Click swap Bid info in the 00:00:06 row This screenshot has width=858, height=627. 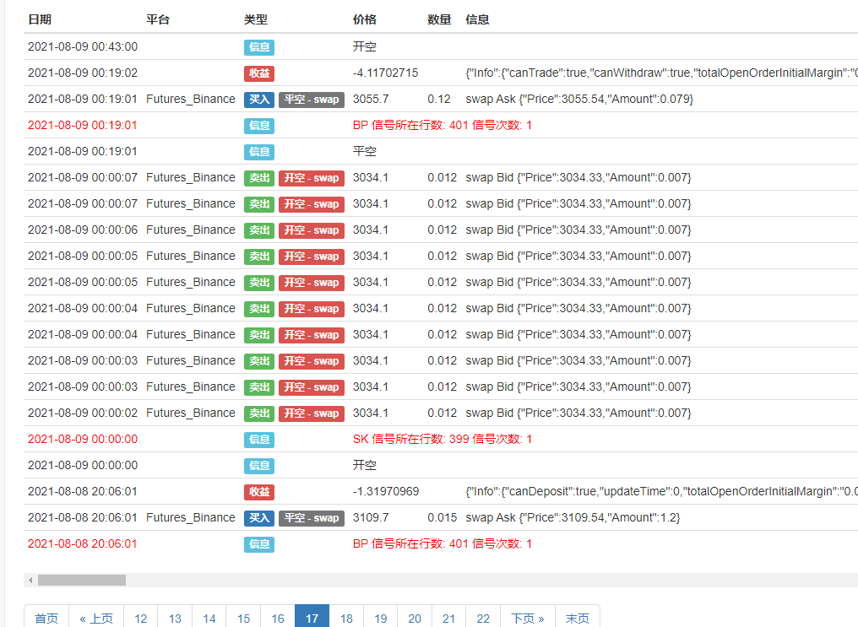pos(578,230)
